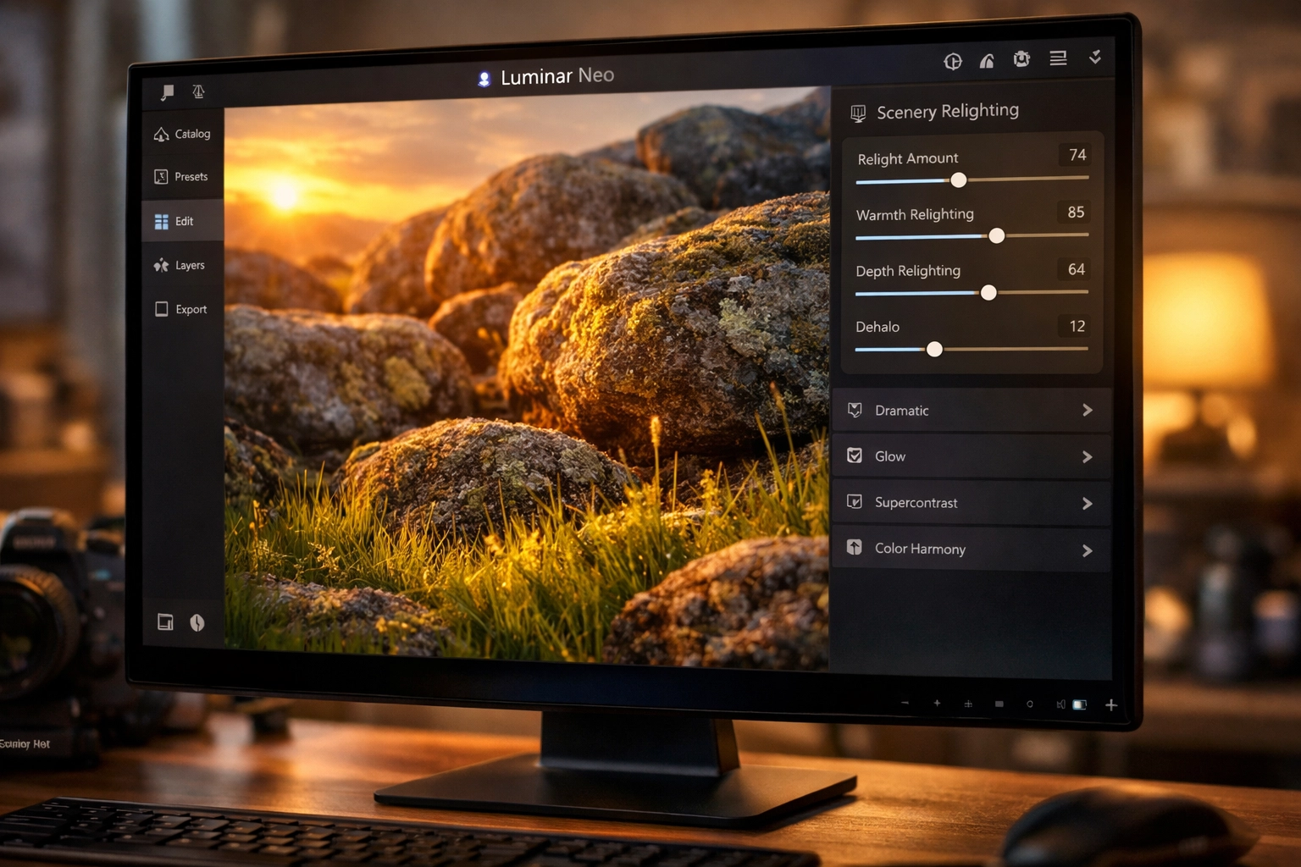Click the Relight Amount value showing 74

point(1076,155)
